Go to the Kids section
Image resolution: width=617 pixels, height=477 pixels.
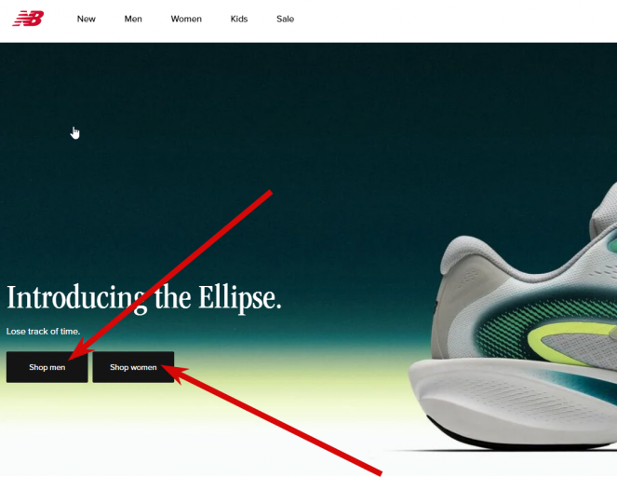(239, 19)
